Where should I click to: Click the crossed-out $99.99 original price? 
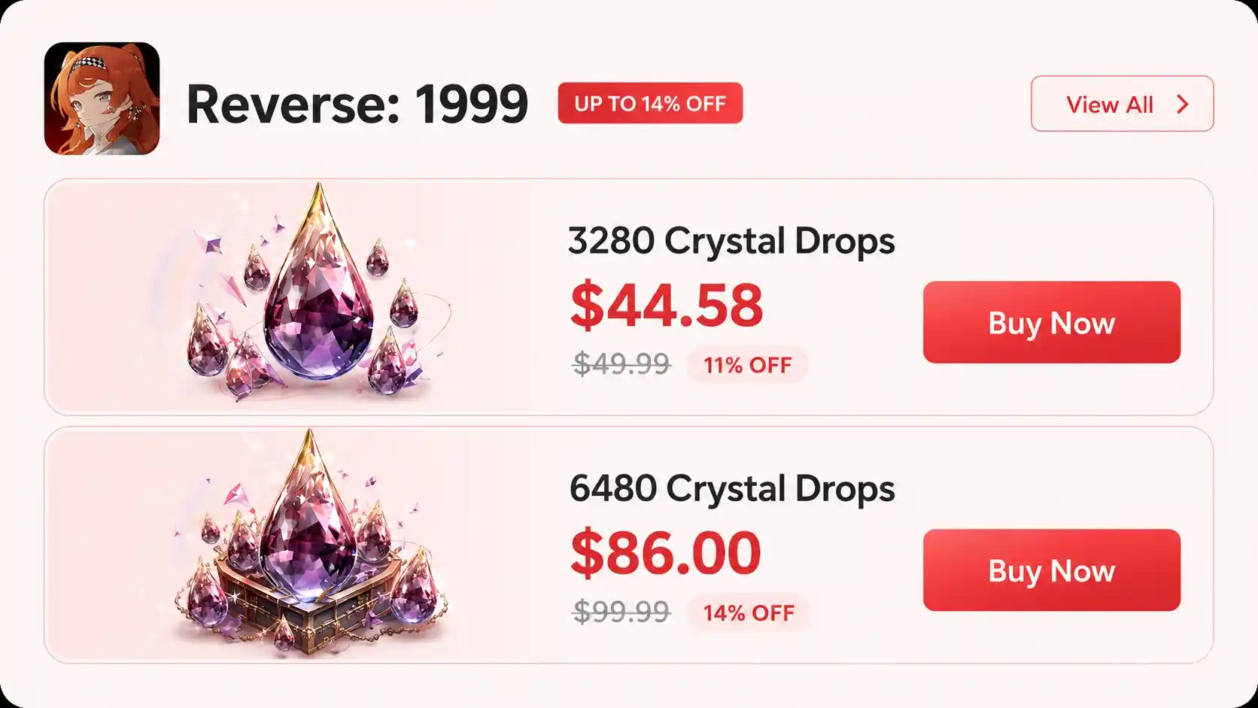click(621, 612)
